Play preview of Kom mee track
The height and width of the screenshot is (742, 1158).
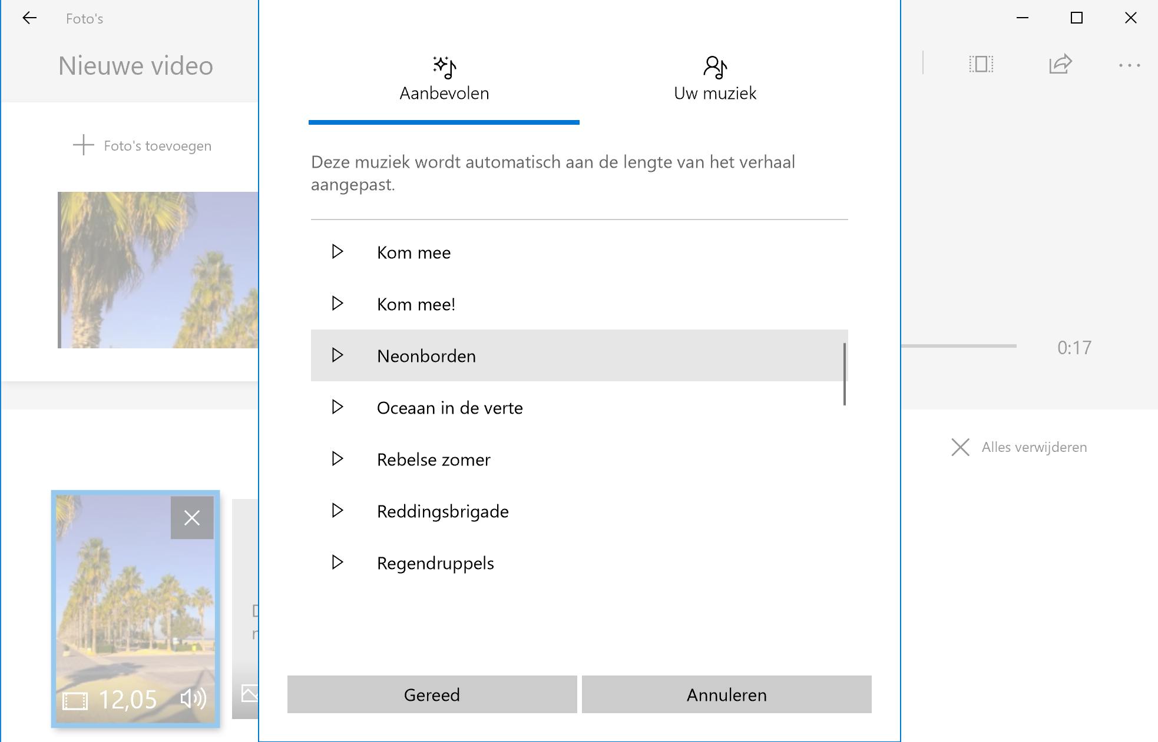(338, 252)
